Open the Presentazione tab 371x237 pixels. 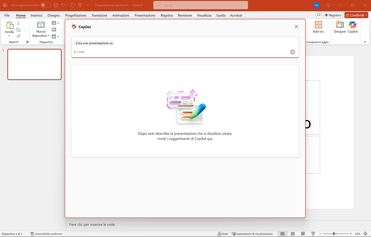point(145,15)
